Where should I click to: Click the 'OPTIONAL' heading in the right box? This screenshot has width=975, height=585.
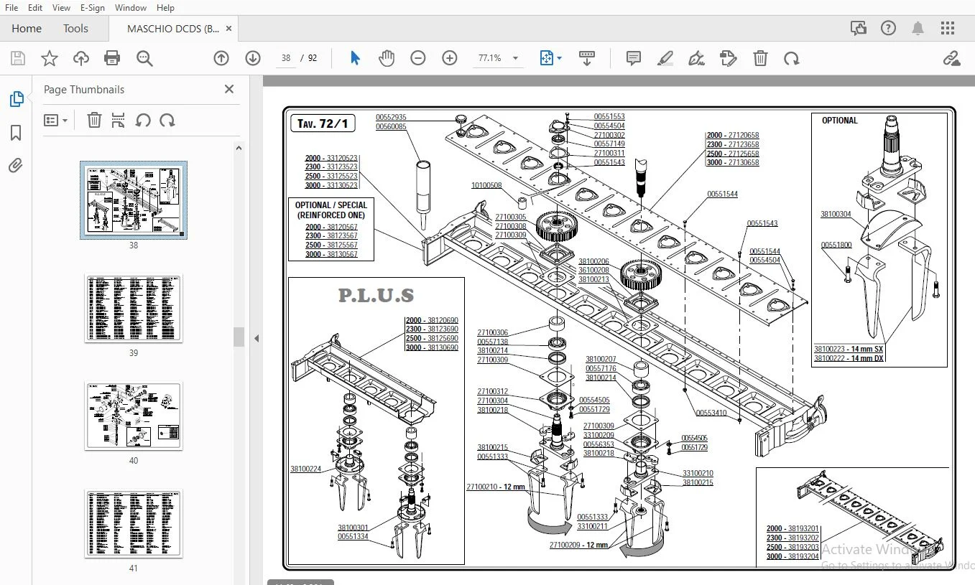click(840, 121)
